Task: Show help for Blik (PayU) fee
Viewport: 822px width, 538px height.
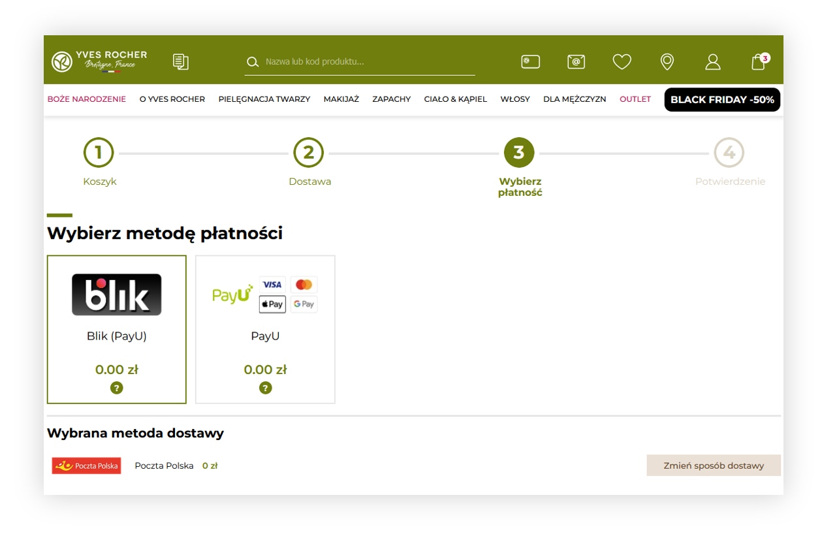Action: pyautogui.click(x=117, y=388)
